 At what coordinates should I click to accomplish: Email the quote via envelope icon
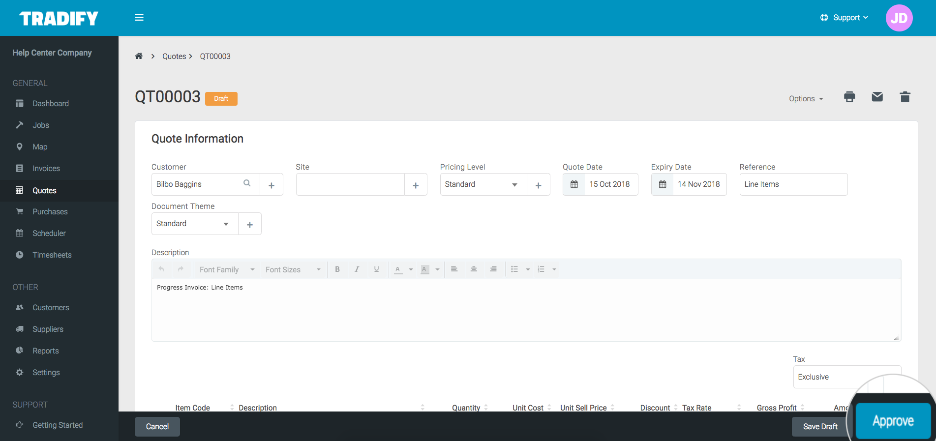pyautogui.click(x=877, y=97)
